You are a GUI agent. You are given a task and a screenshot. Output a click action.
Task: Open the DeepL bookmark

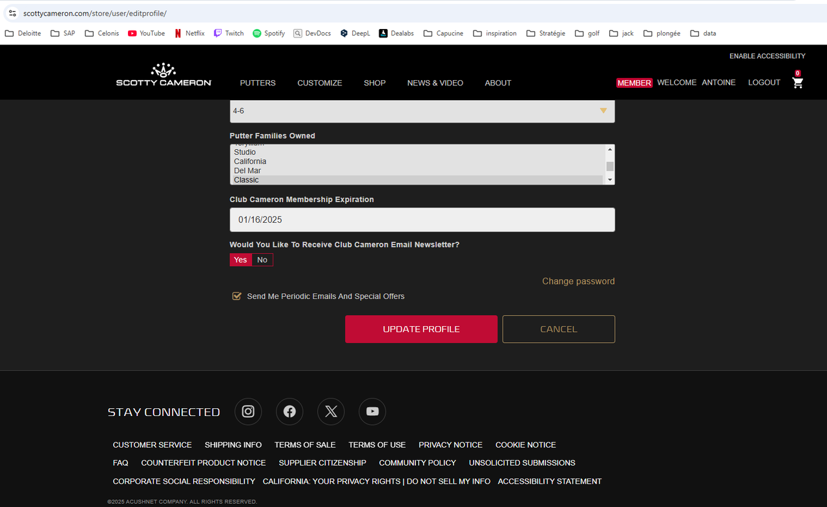355,33
